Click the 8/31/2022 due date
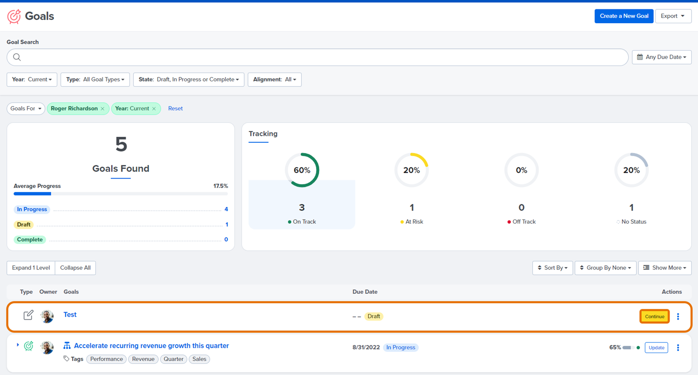 [x=366, y=348]
